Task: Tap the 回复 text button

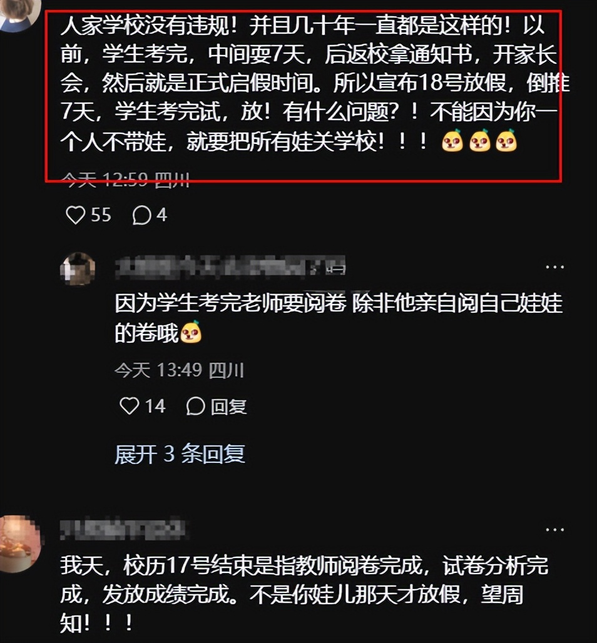Action: 228,407
